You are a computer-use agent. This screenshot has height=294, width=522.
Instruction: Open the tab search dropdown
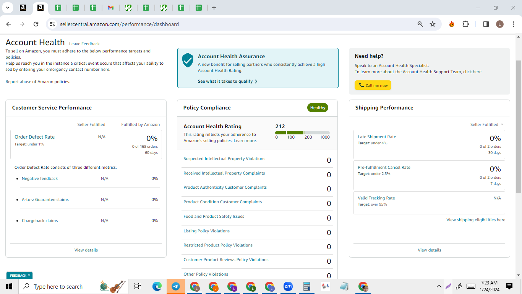coord(7,8)
